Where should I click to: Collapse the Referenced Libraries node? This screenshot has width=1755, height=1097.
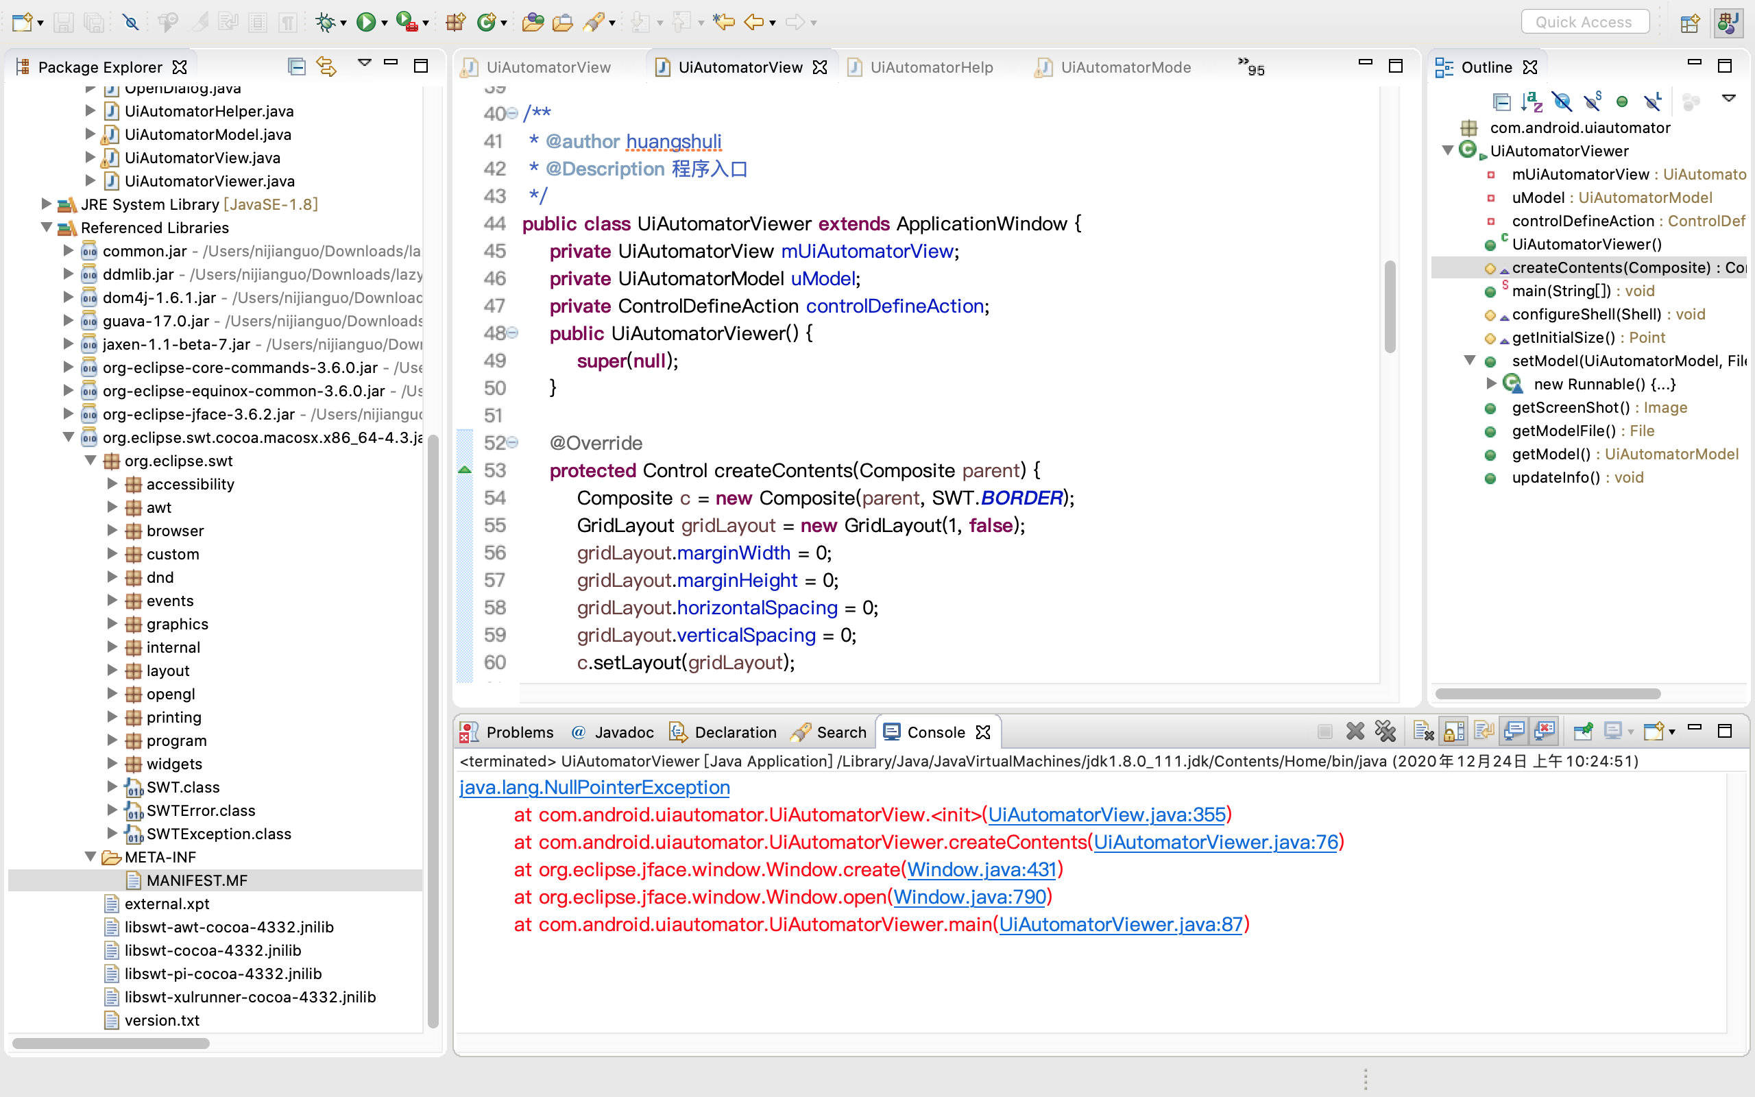click(x=46, y=227)
